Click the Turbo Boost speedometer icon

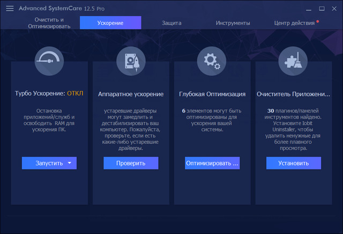click(x=49, y=62)
